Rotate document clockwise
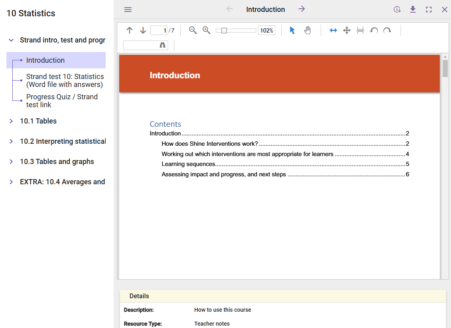 (x=387, y=30)
